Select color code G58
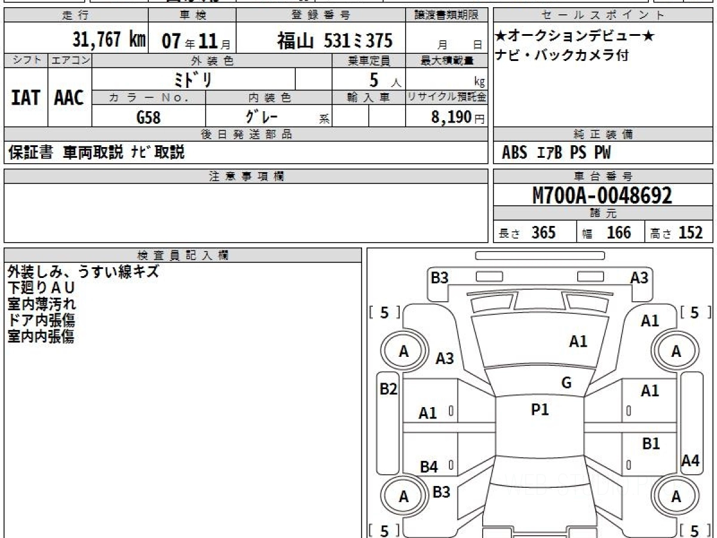The image size is (717, 538). (149, 117)
